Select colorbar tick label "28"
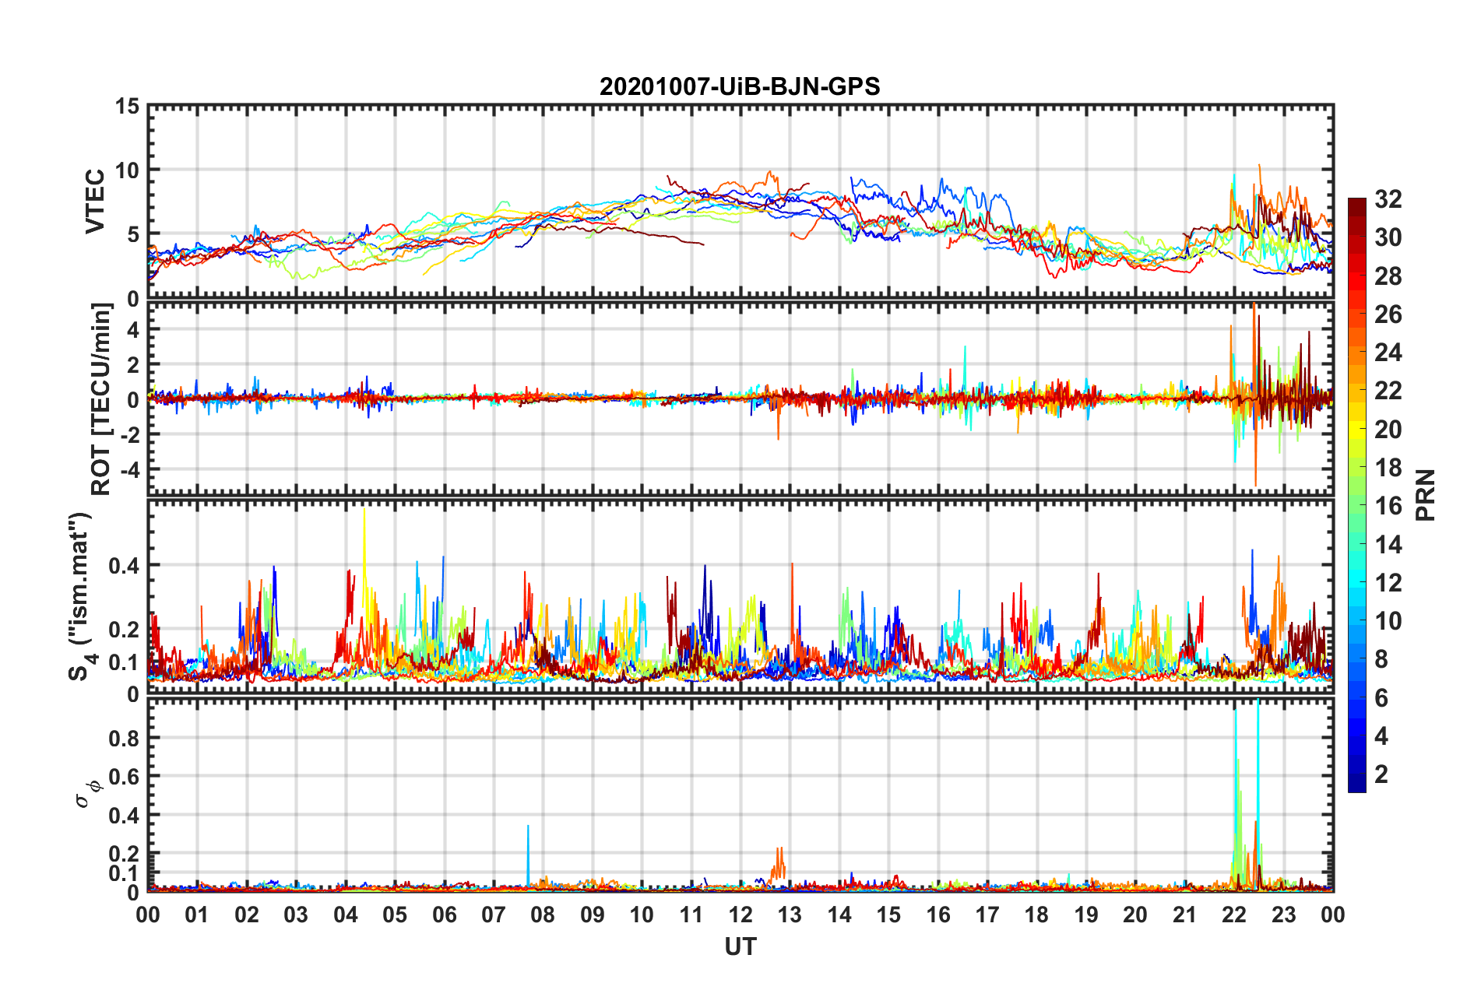The image size is (1481, 990). (x=1388, y=276)
